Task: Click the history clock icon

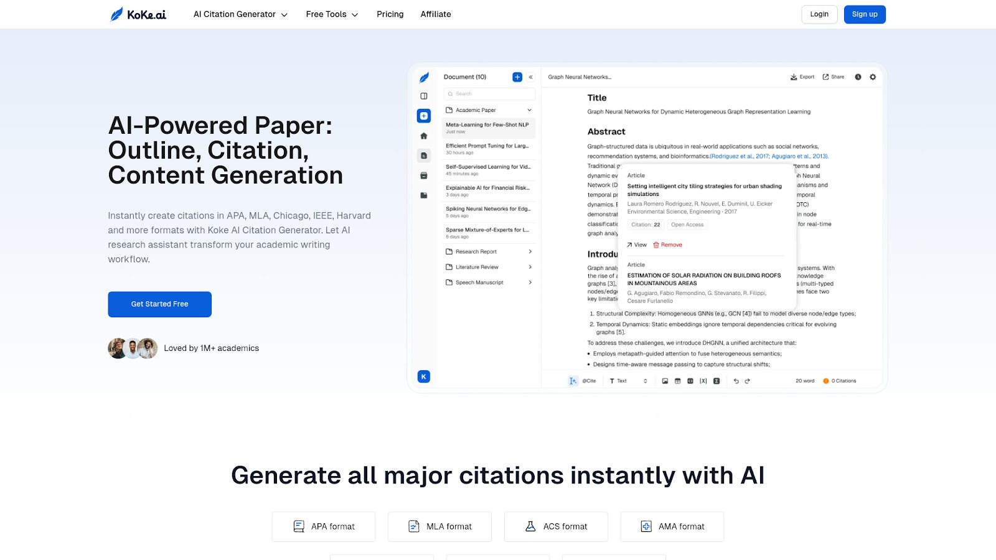Action: tap(858, 77)
